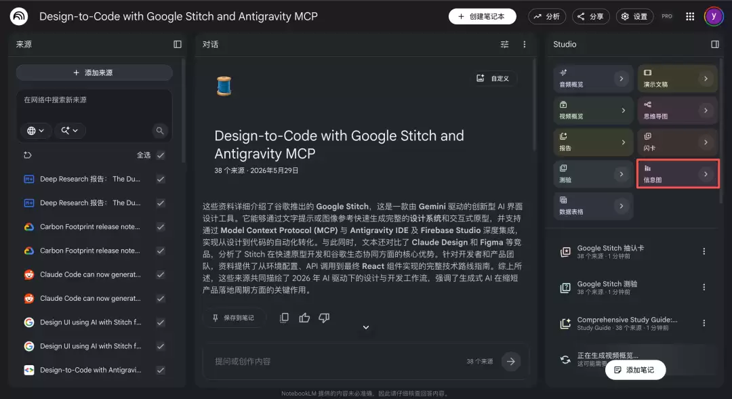Viewport: 732px width, 399px height.
Task: Open more options for Google Stitch 抽认卡
Action: (704, 251)
